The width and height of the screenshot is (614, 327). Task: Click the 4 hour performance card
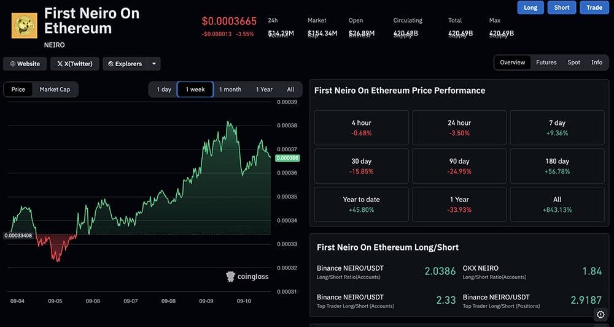(362, 128)
